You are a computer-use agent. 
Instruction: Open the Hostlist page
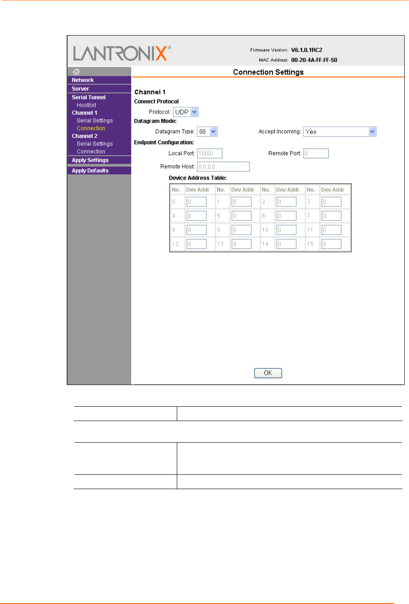click(86, 105)
